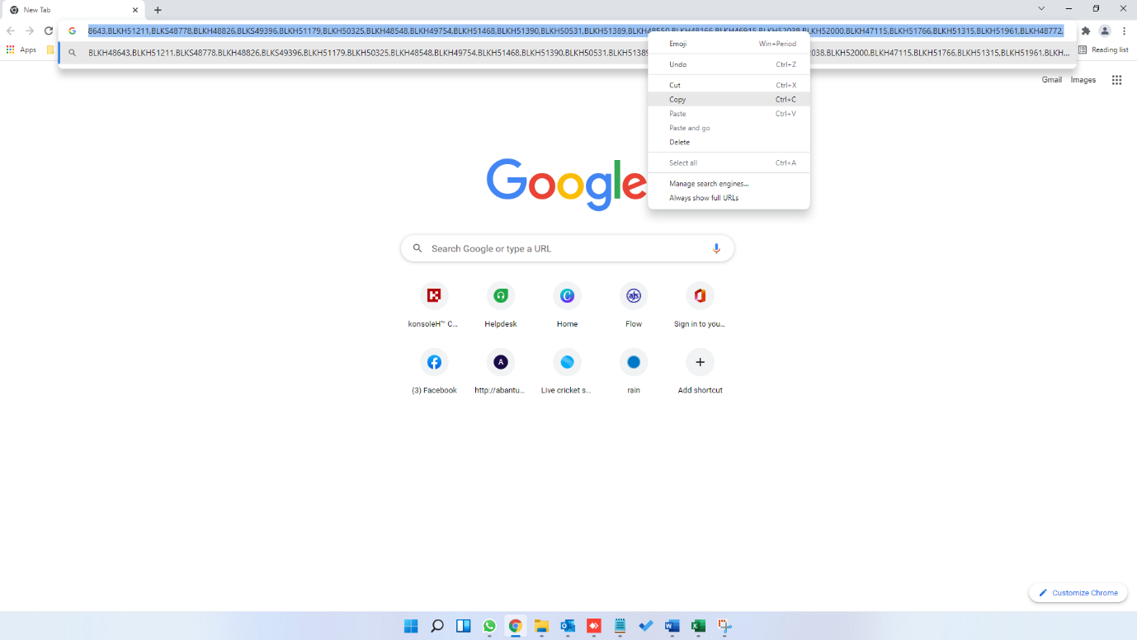Screen dimensions: 1137x640
Task: Reload the page with refresh icon
Action: pyautogui.click(x=49, y=31)
